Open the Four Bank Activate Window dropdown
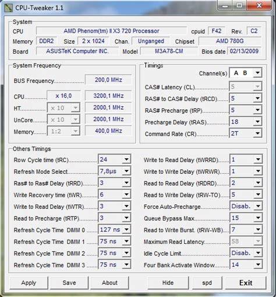The image size is (276, 297). [x=246, y=264]
